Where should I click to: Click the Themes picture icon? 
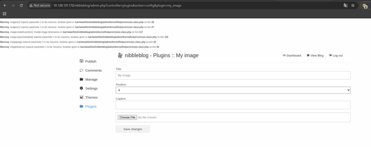(x=82, y=97)
